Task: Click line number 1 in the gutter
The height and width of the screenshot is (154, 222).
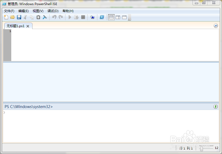Action: (10, 31)
